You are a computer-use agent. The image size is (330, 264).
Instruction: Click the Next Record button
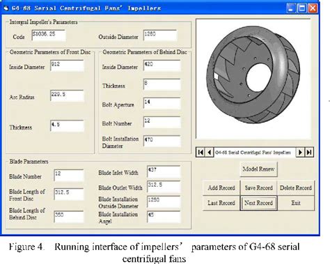pyautogui.click(x=258, y=203)
